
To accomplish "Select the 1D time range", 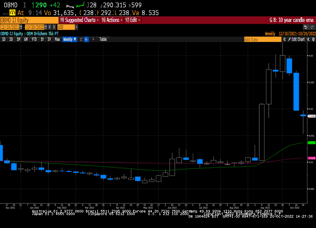I will coord(3,40).
